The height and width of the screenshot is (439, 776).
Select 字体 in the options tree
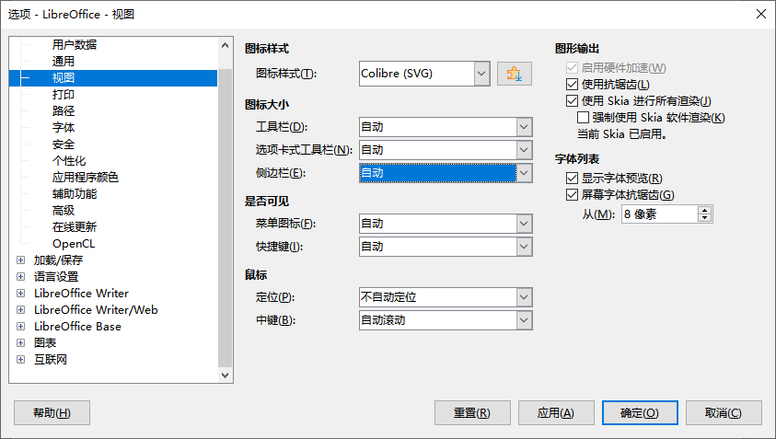64,128
